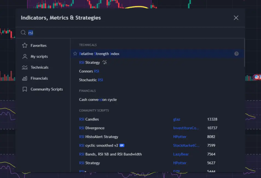
Task: Open the Technicals category
Action: 43,67
